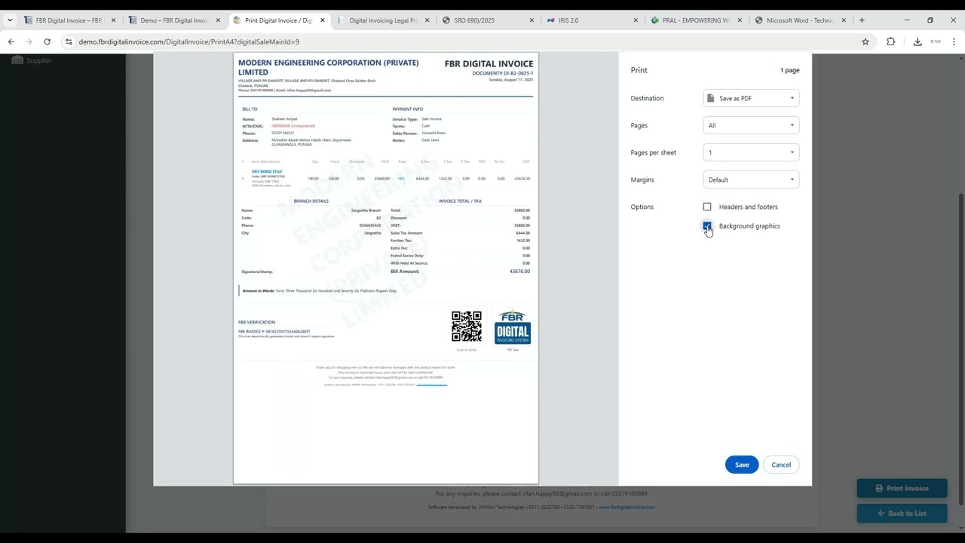Viewport: 965px width, 543px height.
Task: Click the company name MODERN ENGINEERING CORPORATION
Action: (328, 67)
